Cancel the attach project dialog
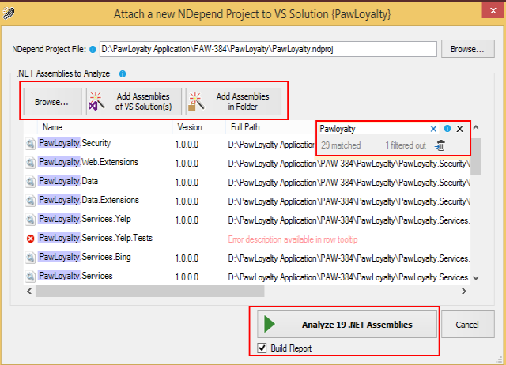 (x=467, y=325)
